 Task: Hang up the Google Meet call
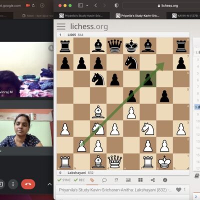(28, 184)
